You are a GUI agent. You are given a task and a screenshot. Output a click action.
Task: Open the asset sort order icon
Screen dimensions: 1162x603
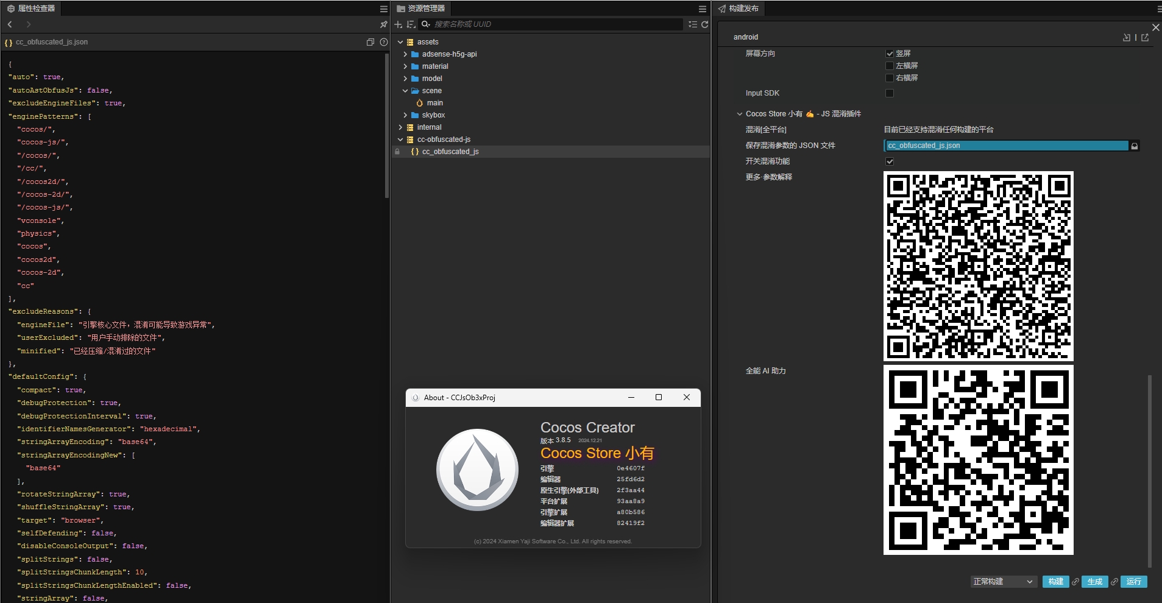pos(411,24)
